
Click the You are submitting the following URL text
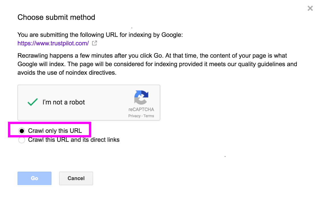100,35
